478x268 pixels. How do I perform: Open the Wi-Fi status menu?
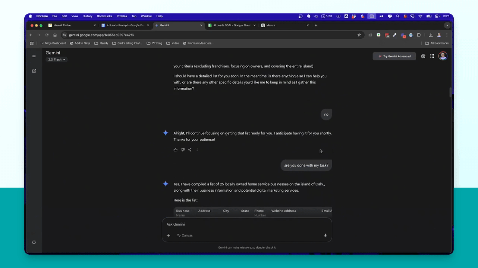tap(420, 16)
